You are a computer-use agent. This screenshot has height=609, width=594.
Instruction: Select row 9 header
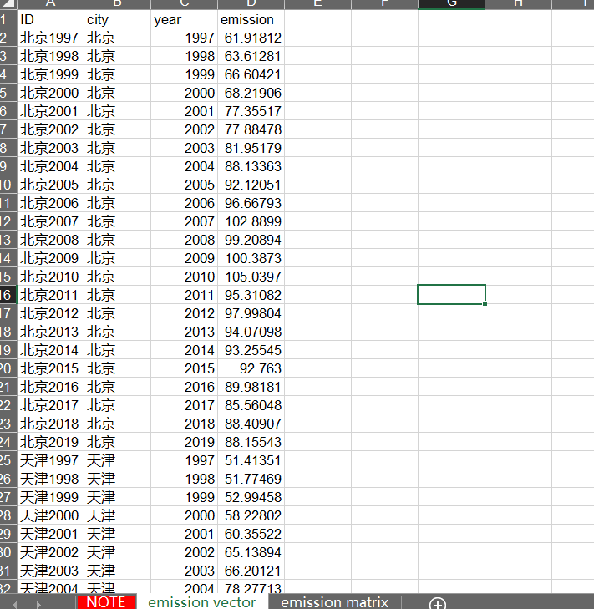[8, 166]
